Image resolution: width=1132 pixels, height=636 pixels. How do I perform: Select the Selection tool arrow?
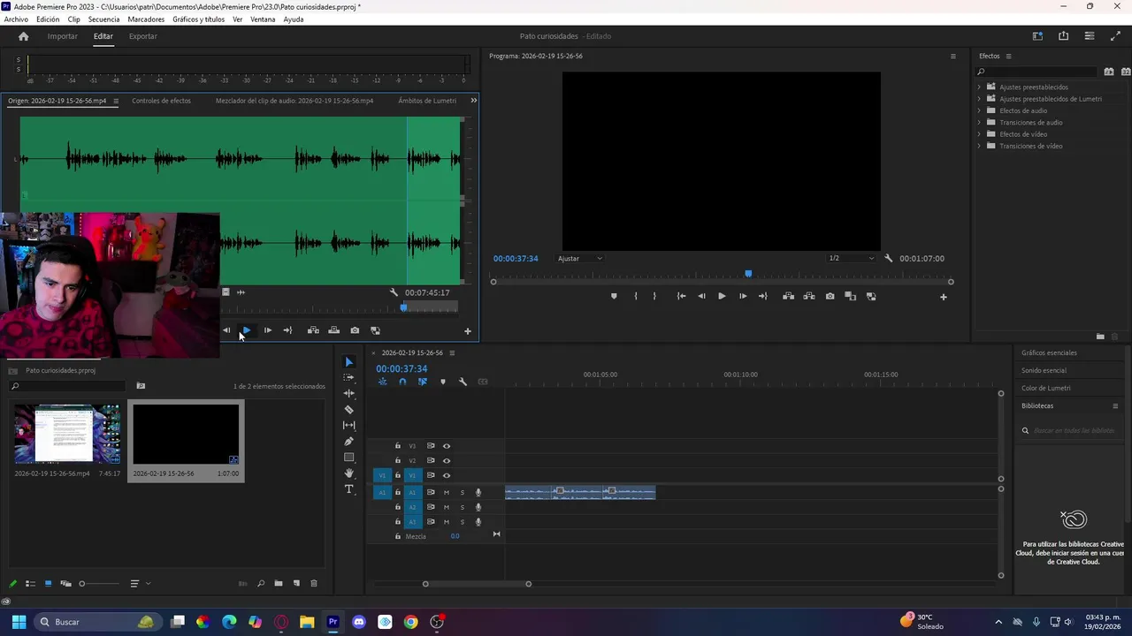pos(348,362)
